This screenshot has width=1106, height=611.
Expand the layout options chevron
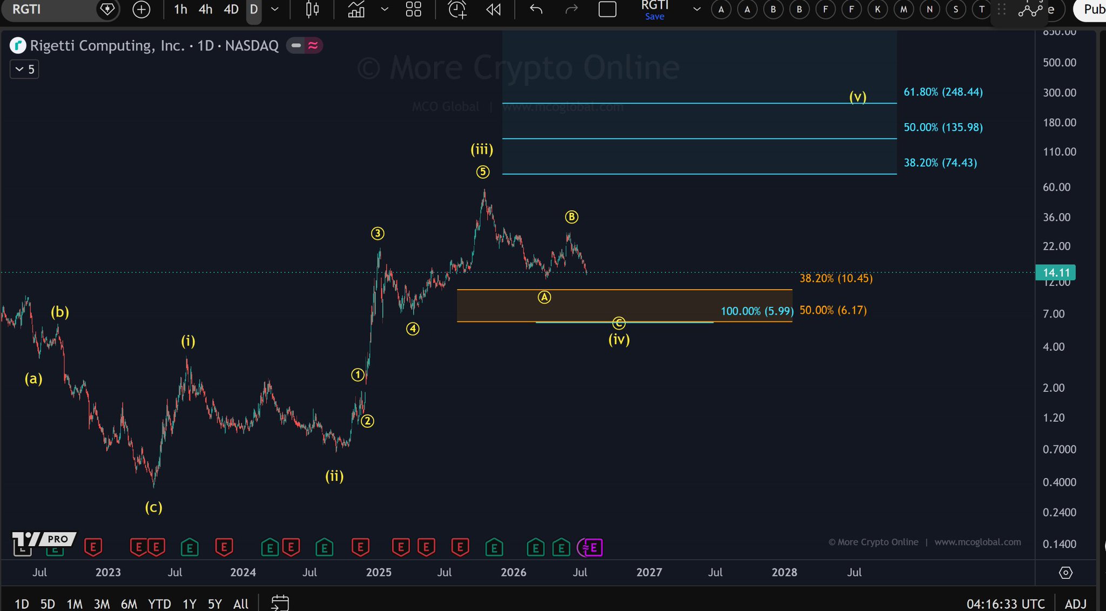pos(697,9)
